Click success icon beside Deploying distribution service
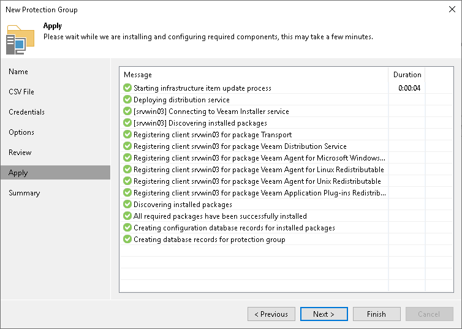462x329 pixels. pyautogui.click(x=127, y=99)
